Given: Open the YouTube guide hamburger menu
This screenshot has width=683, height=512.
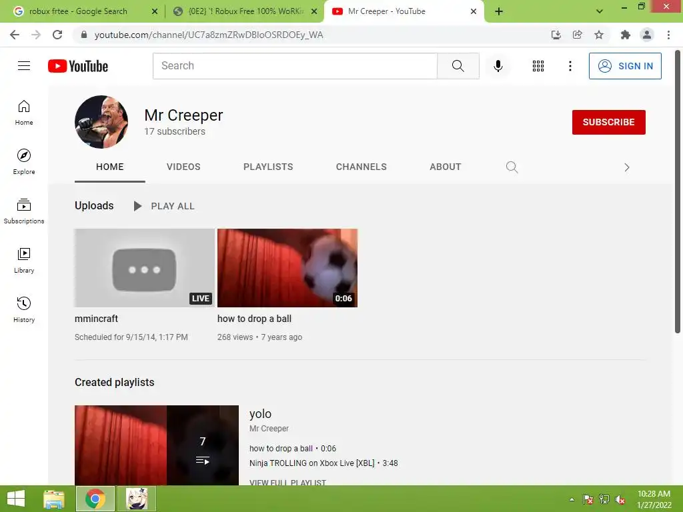Looking at the screenshot, I should [x=24, y=66].
